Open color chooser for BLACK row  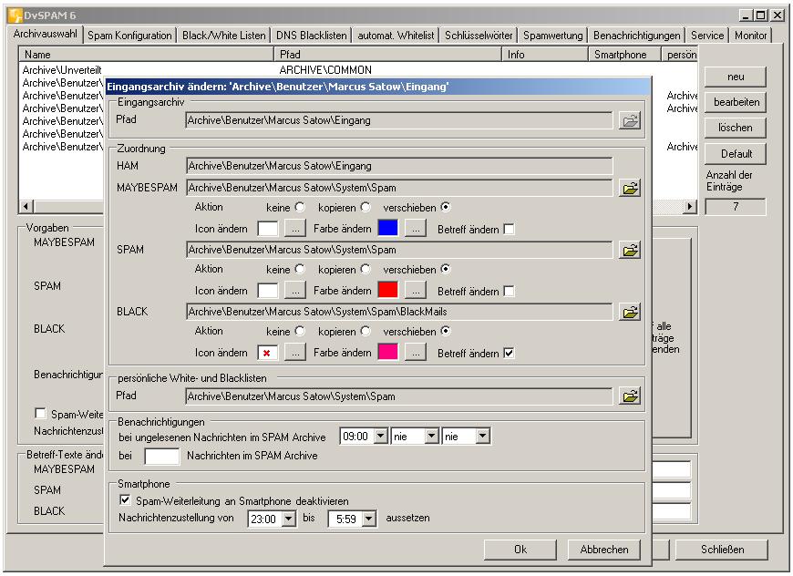(x=416, y=353)
